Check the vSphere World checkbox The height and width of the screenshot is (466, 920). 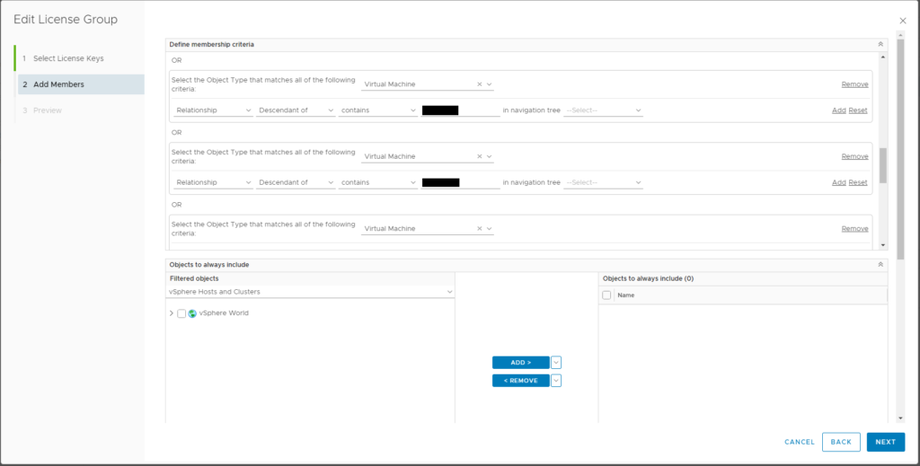(x=181, y=313)
